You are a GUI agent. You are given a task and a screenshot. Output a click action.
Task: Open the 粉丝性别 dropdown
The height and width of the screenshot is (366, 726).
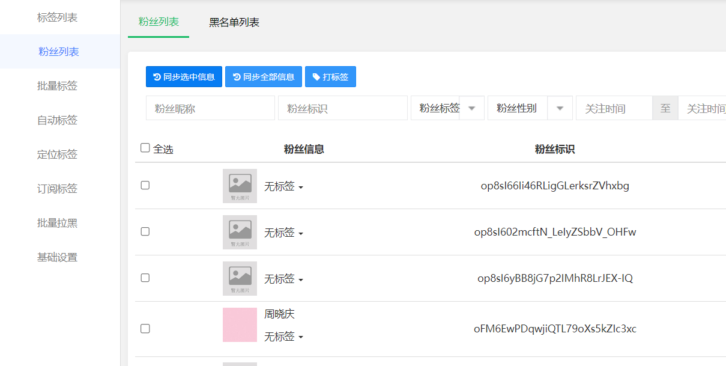point(530,108)
